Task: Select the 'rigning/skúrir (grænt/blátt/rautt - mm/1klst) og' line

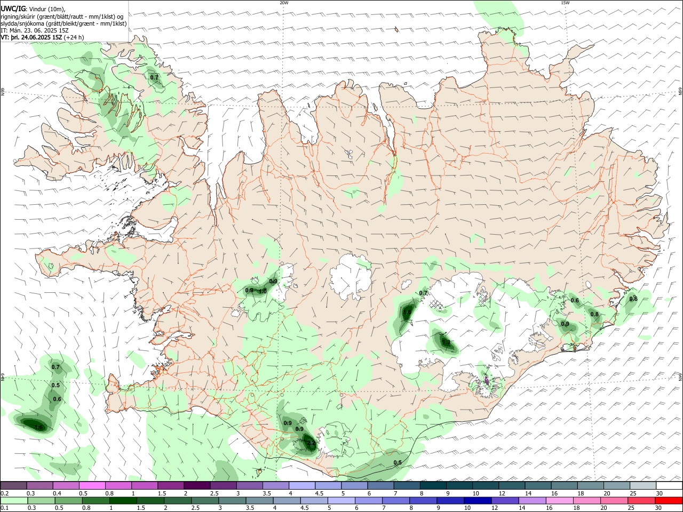Action: (x=62, y=17)
